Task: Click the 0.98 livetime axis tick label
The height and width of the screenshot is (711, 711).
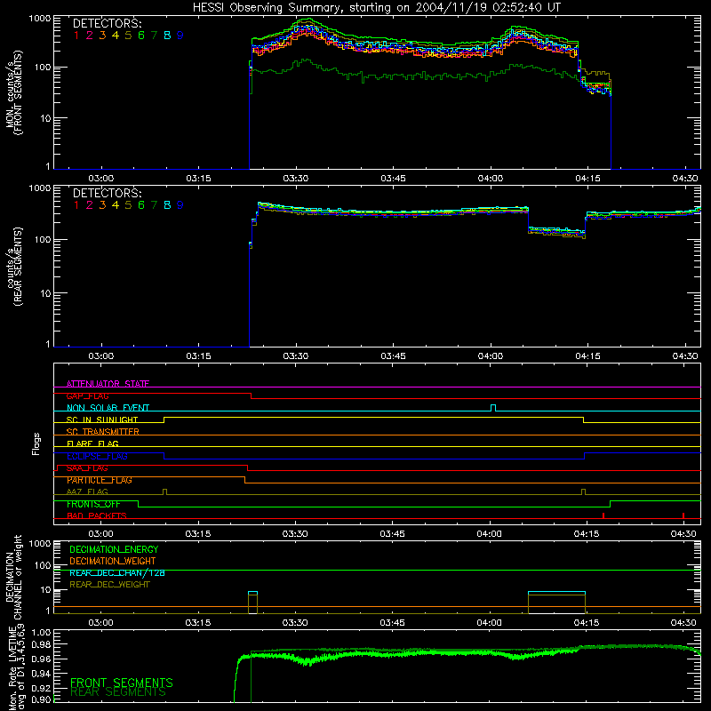Action: [x=41, y=645]
